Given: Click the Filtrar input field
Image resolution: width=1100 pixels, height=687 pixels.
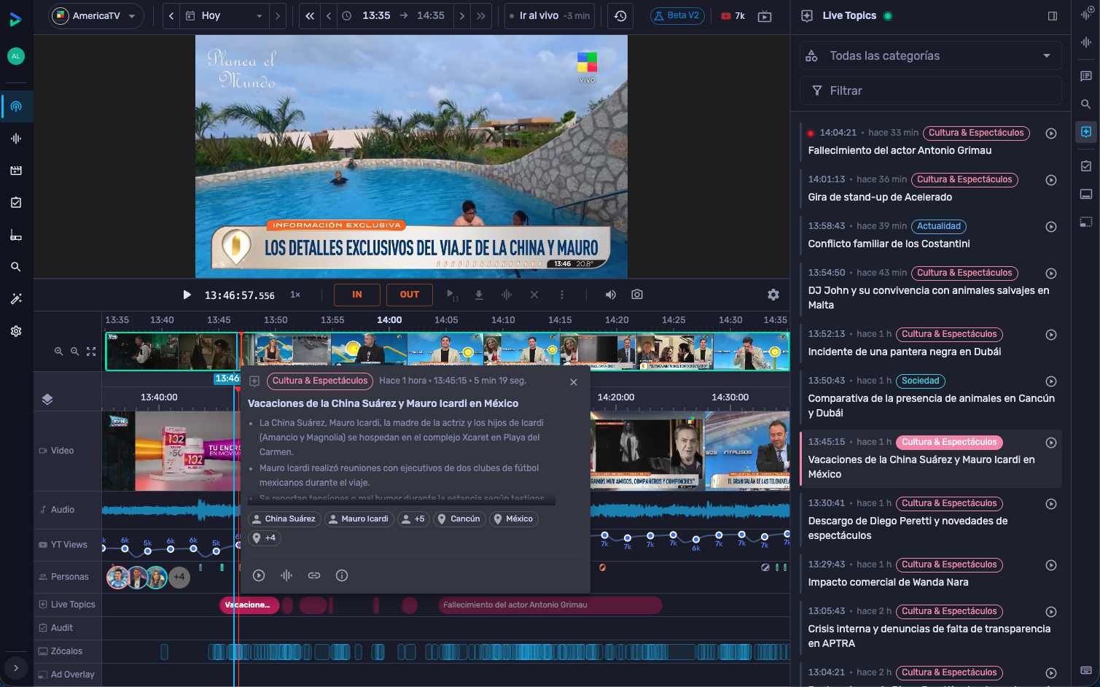Looking at the screenshot, I should click(x=931, y=90).
